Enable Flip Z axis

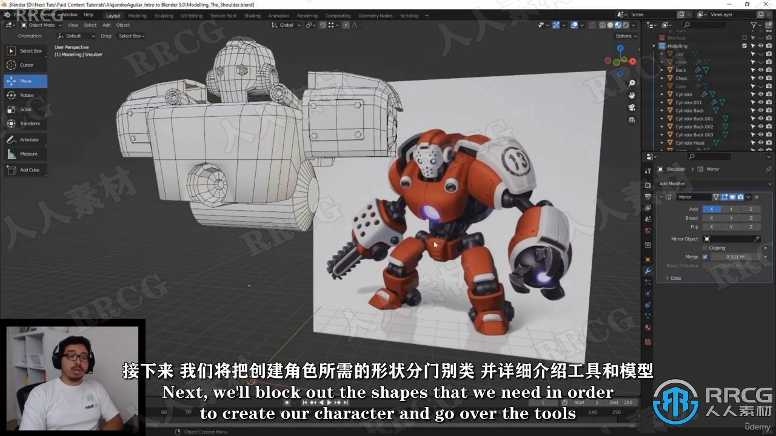point(751,227)
